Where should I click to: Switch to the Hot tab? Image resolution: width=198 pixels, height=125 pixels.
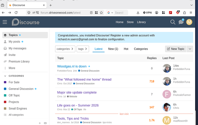pos(126,49)
